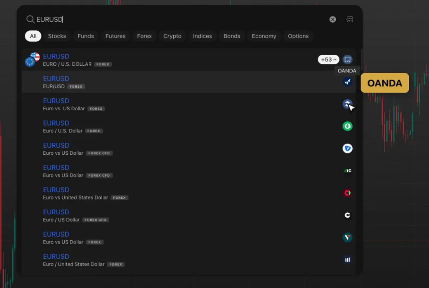Pick the Euro vs United States Dollar result

[189, 193]
